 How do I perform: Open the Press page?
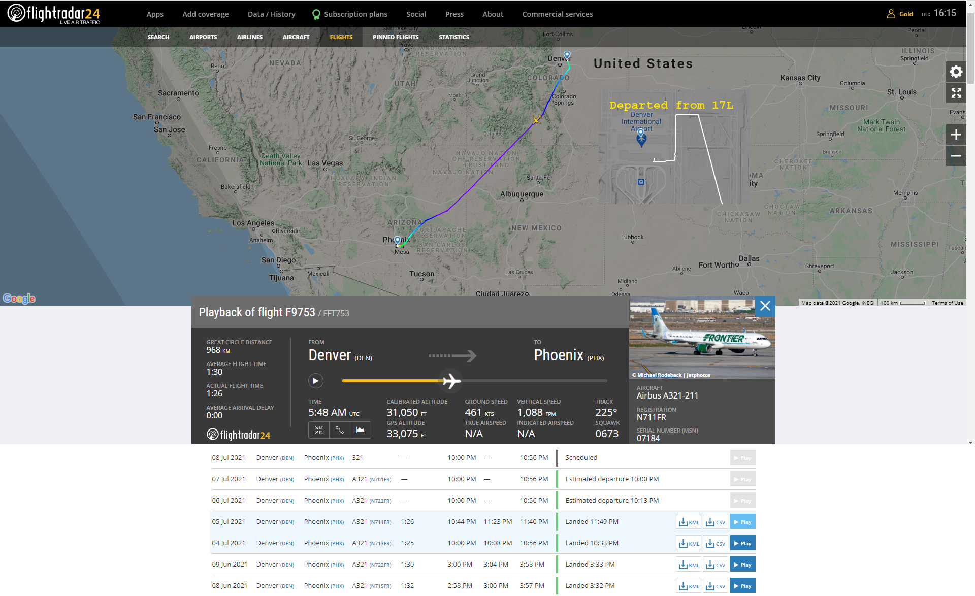(x=454, y=14)
